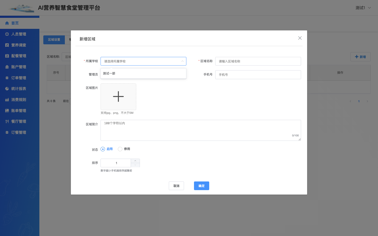Choose 测试一部 from the school list

coord(143,73)
